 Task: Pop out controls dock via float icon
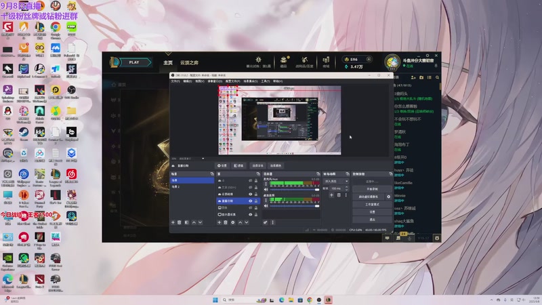(391, 174)
